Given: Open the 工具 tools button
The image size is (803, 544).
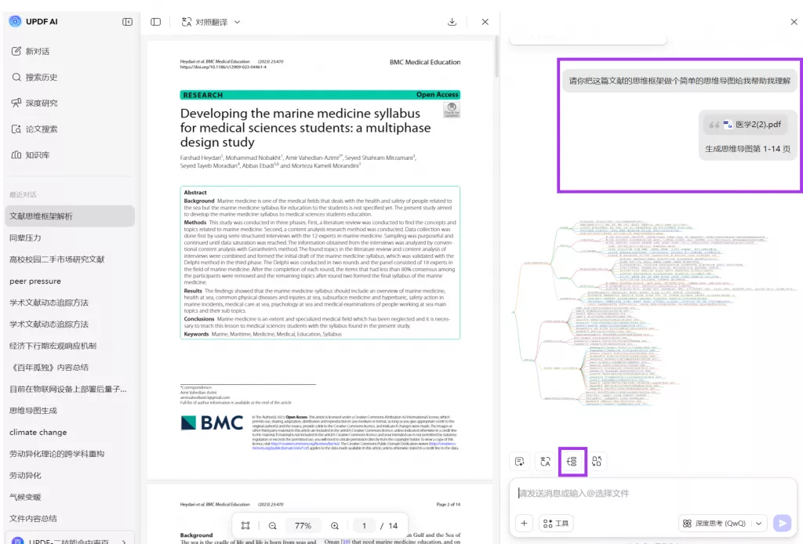Looking at the screenshot, I should click(x=556, y=524).
